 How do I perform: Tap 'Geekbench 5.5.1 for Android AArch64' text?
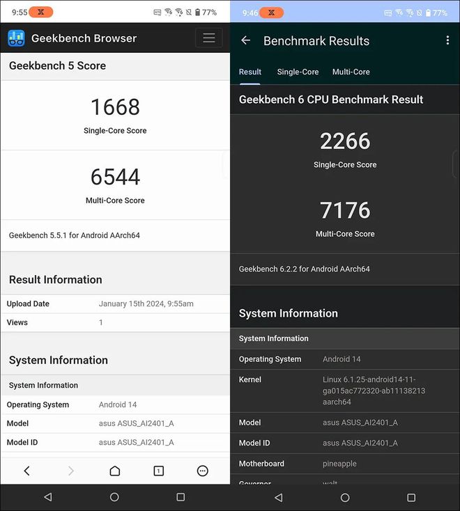pyautogui.click(x=75, y=235)
